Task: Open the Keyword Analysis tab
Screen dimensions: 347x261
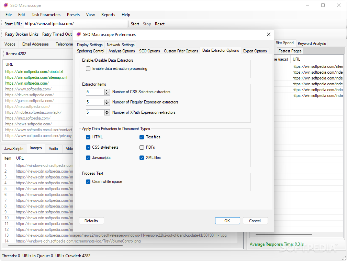Action: pyautogui.click(x=312, y=43)
